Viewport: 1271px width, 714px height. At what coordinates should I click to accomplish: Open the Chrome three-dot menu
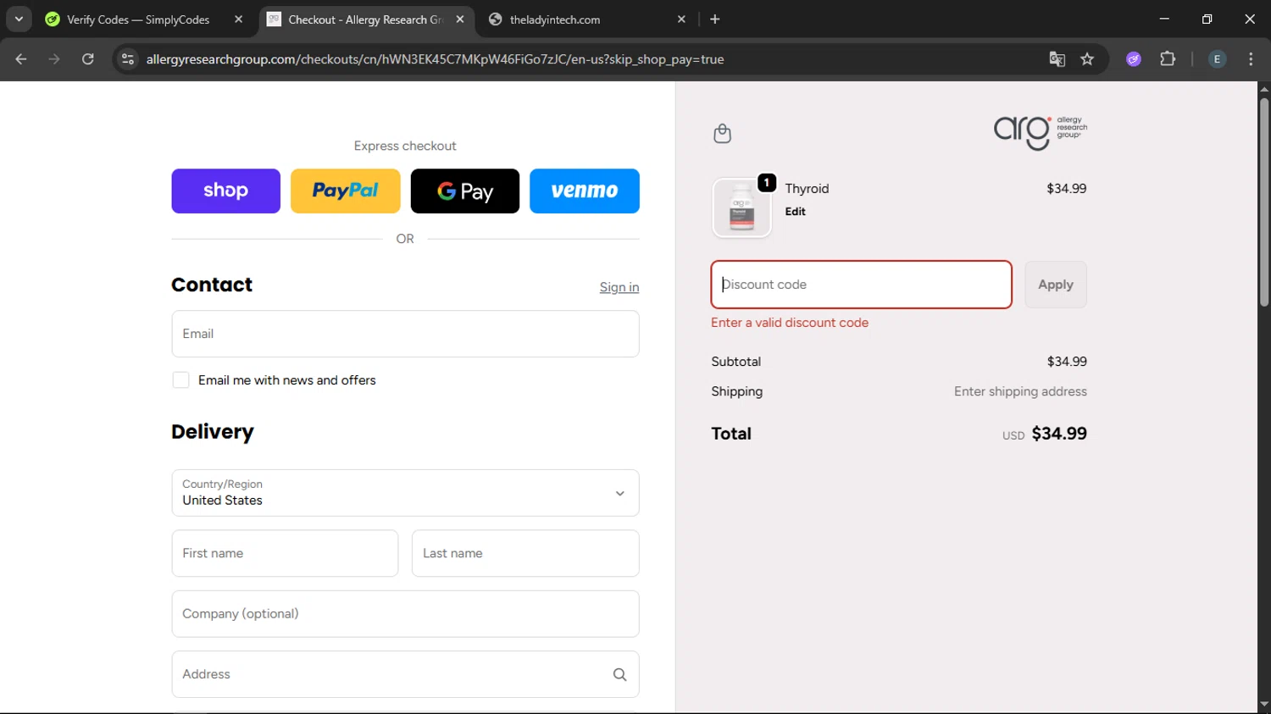tap(1251, 59)
